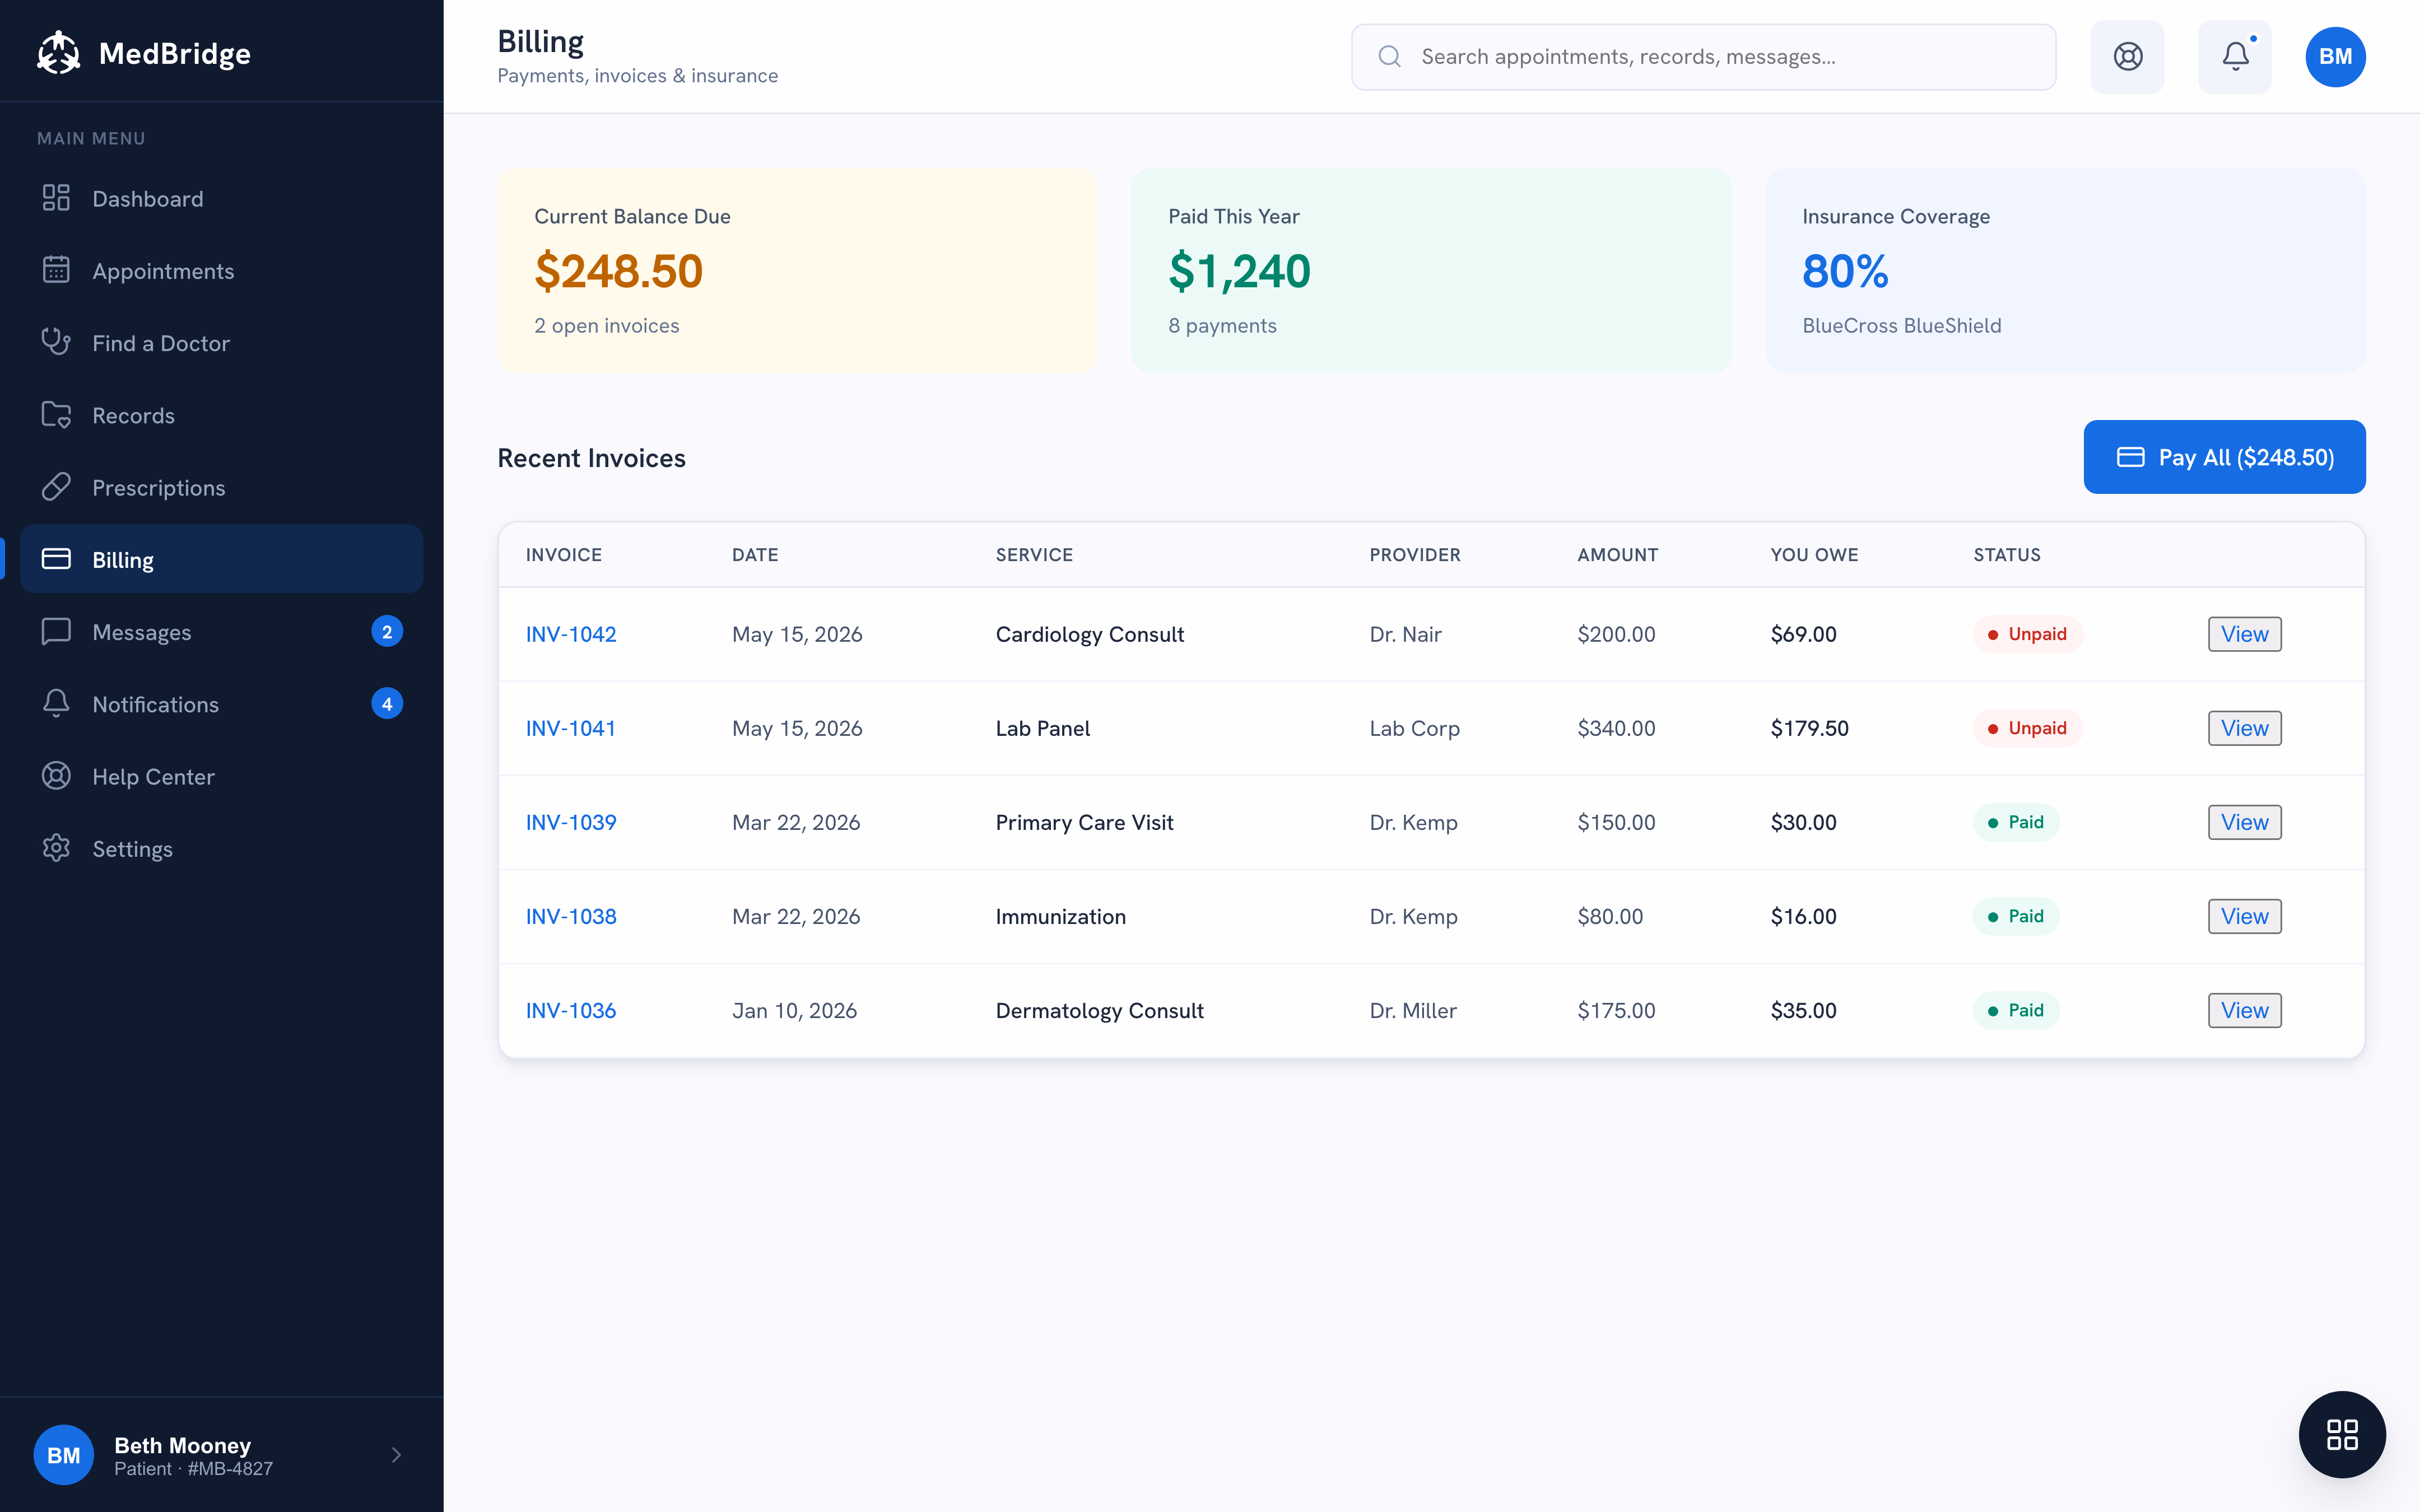This screenshot has height=1512, width=2420.
Task: Click the Settings gear icon
Action: point(56,848)
